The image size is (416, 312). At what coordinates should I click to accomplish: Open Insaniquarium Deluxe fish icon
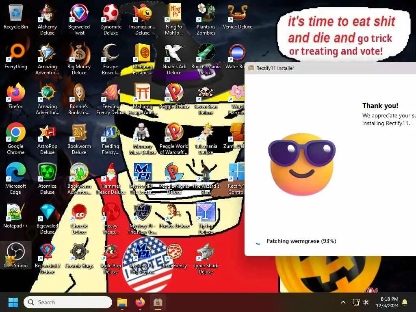coord(143,19)
